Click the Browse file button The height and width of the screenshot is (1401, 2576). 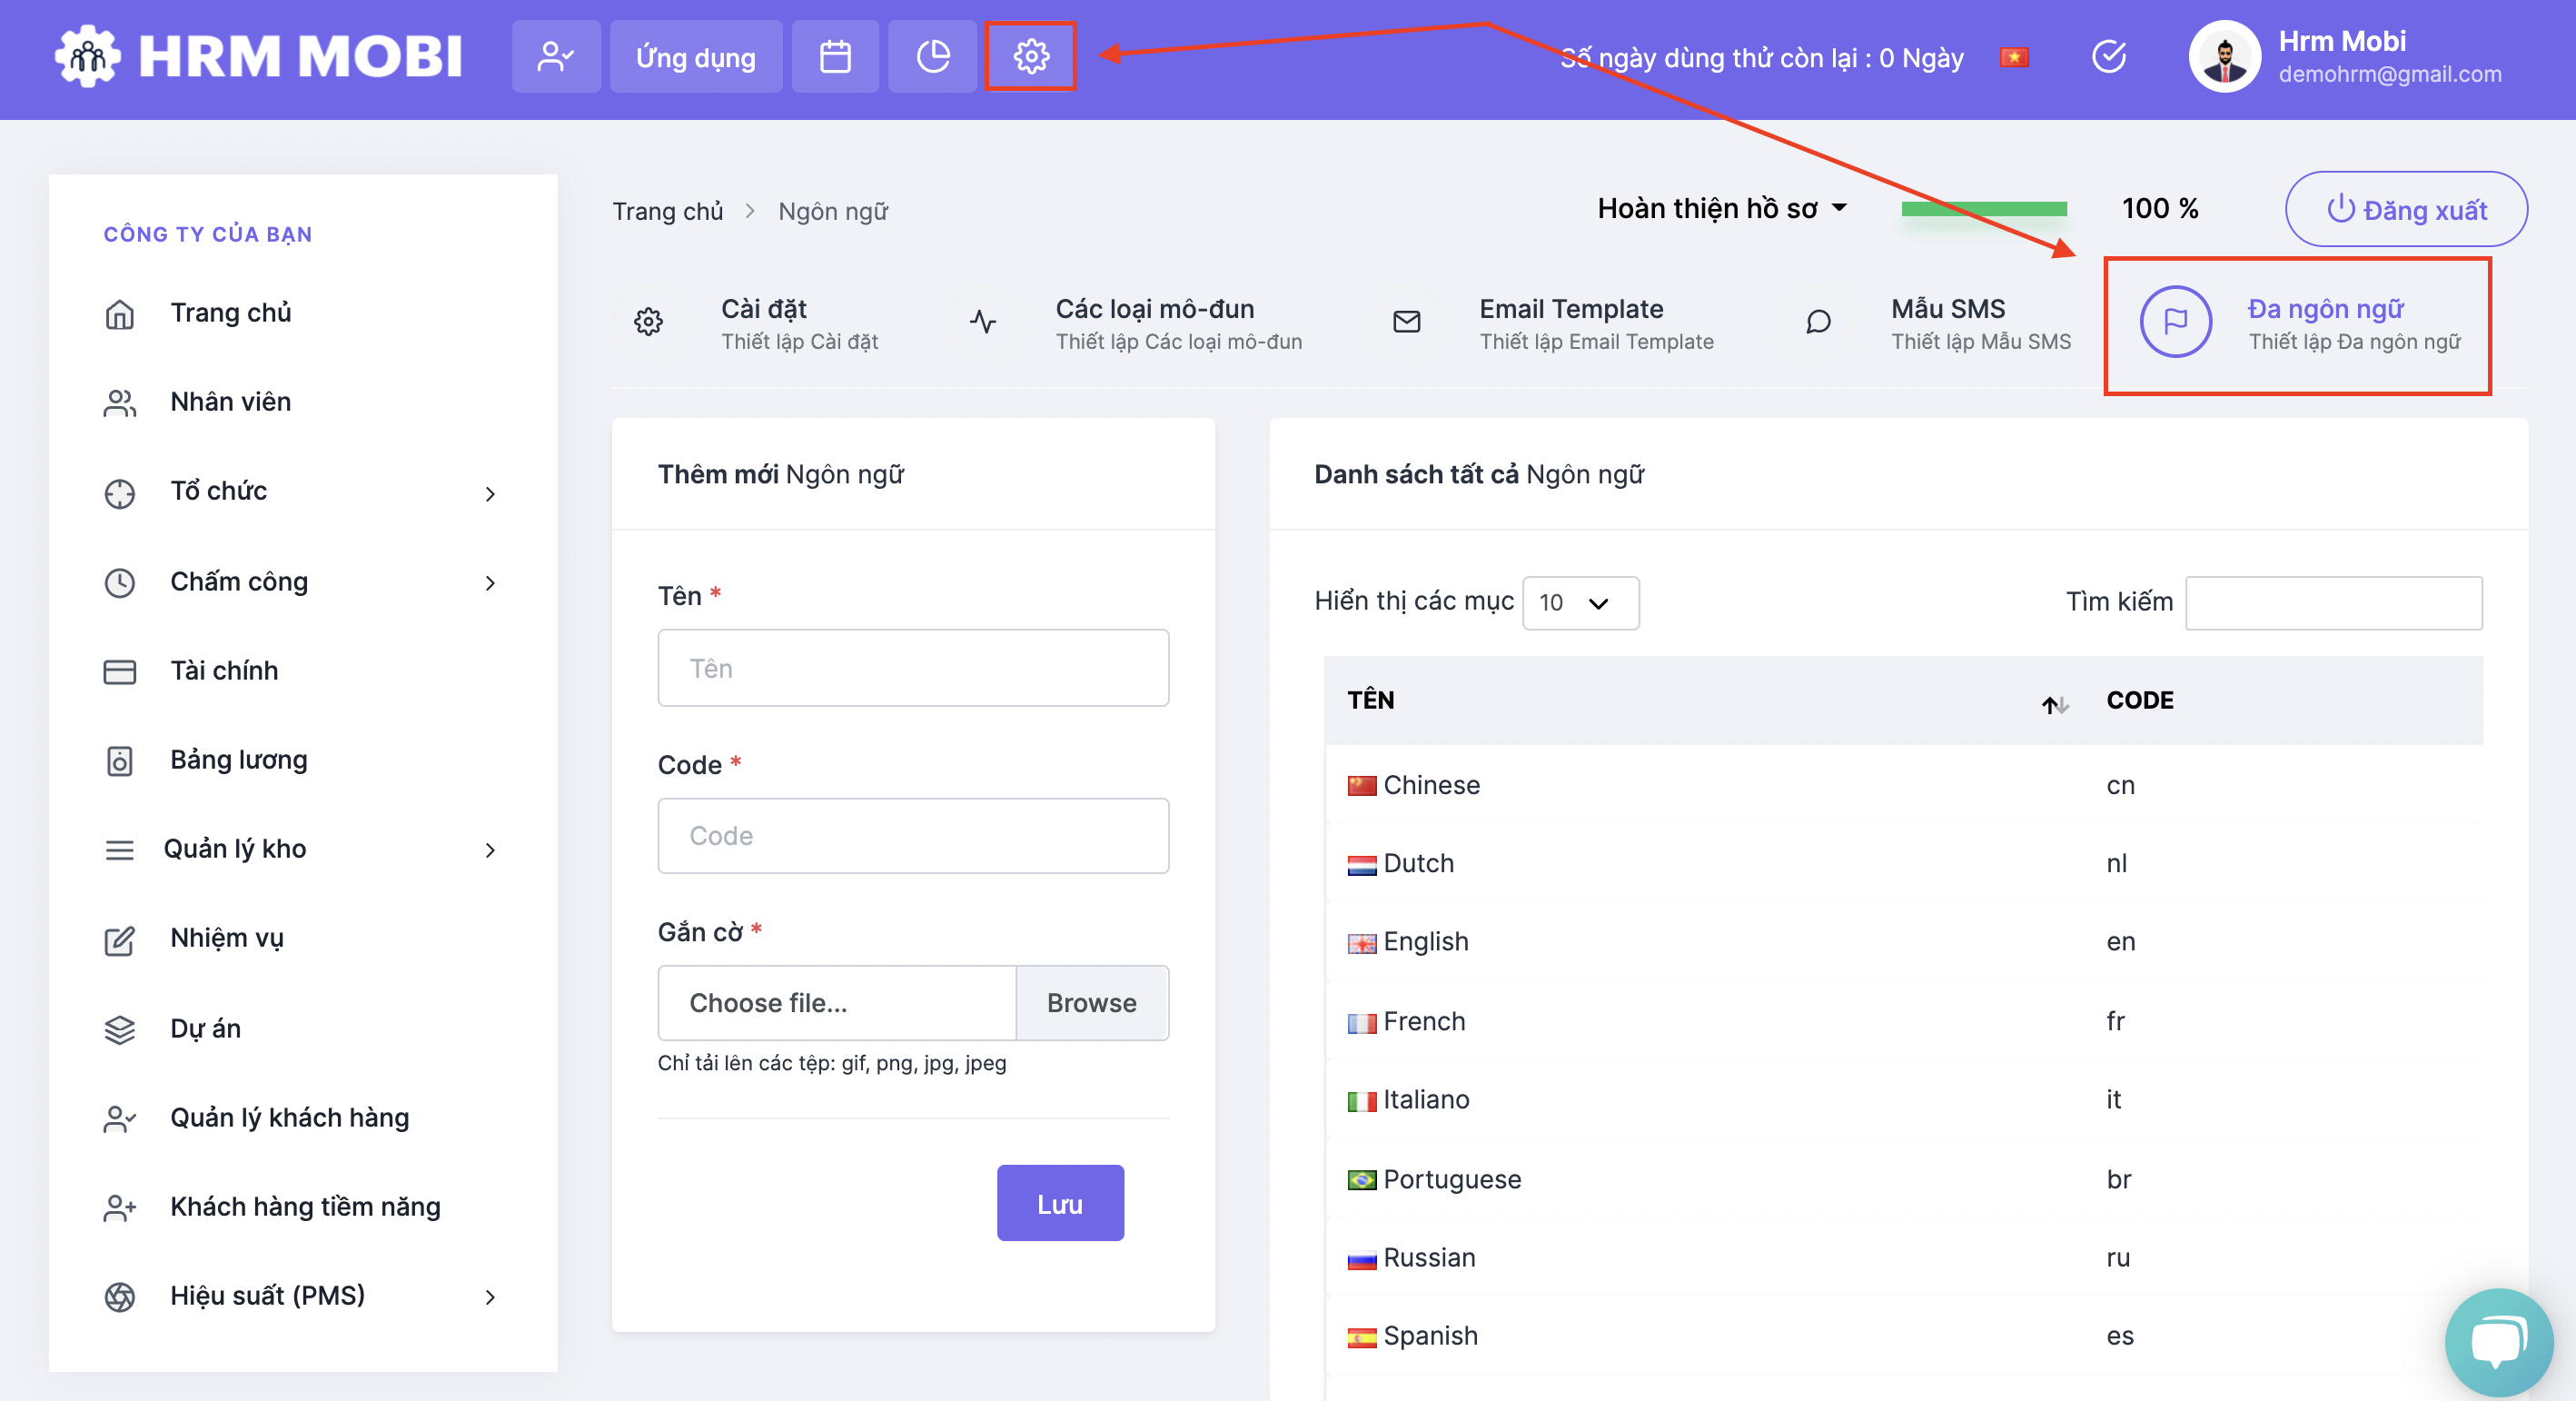coord(1091,1003)
